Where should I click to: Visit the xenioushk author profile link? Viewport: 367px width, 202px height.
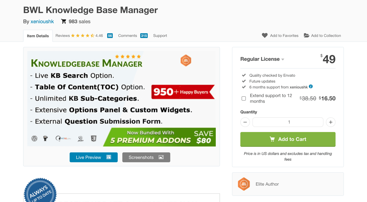click(42, 21)
